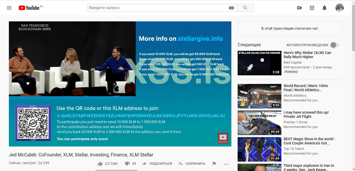
Task: Open I may have screwed this up title
Action: click(306, 114)
